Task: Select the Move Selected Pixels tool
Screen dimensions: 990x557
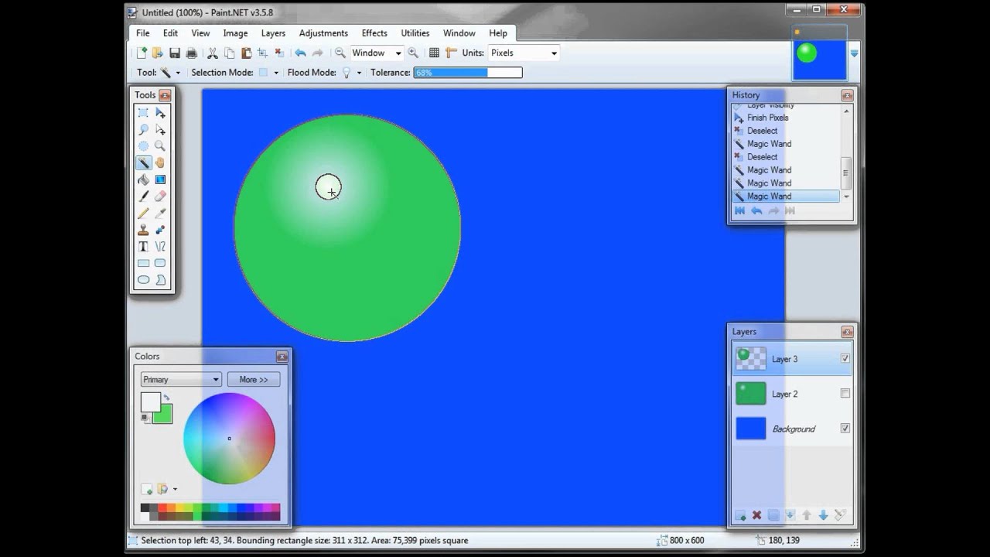Action: pos(160,113)
